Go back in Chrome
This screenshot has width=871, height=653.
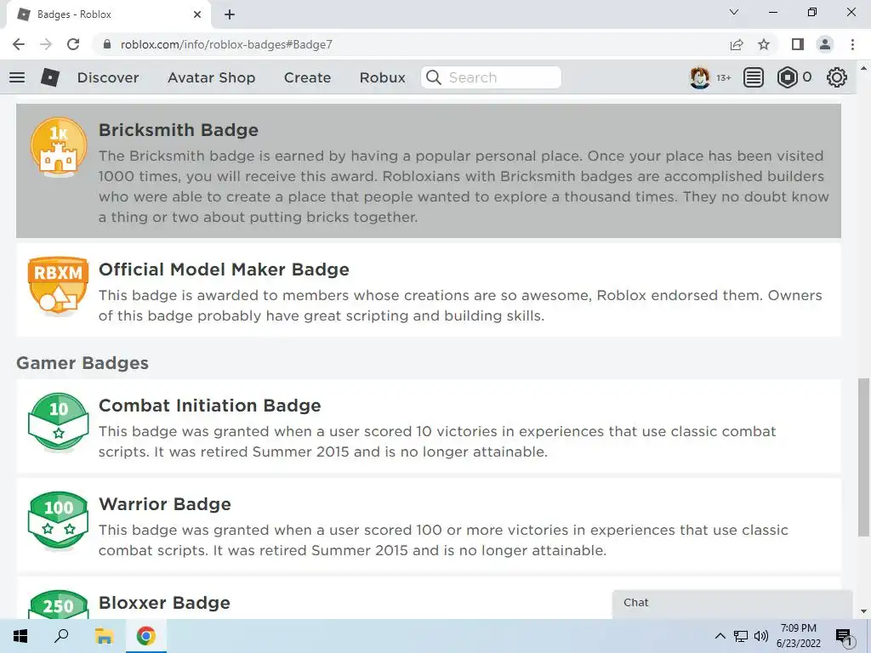[19, 44]
